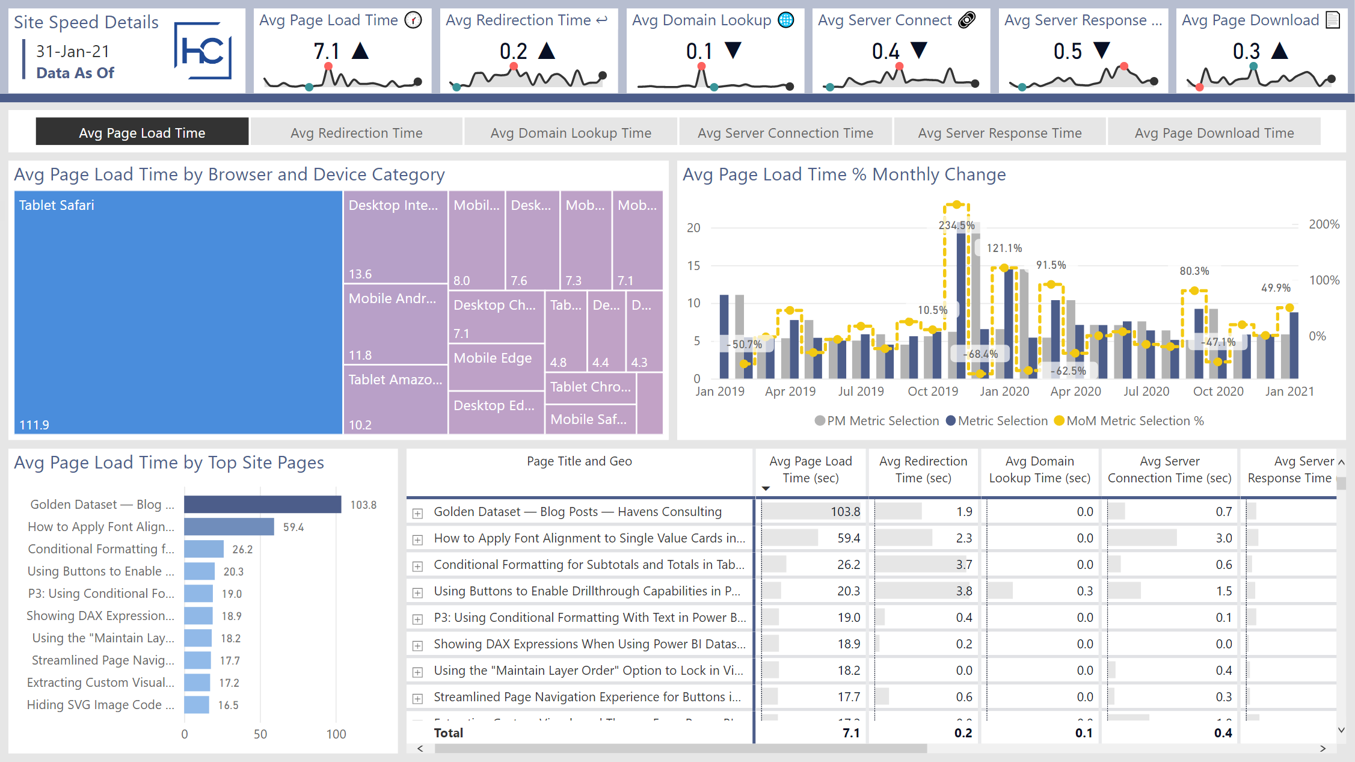Image resolution: width=1355 pixels, height=762 pixels.
Task: Click the redirect arrow icon on Avg Redirection Time card
Action: click(x=602, y=20)
